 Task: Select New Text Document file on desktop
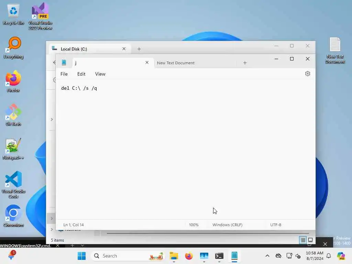click(x=335, y=51)
